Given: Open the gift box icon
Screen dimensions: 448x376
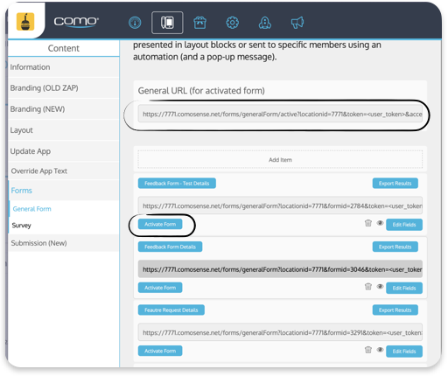Looking at the screenshot, I should click(x=199, y=23).
